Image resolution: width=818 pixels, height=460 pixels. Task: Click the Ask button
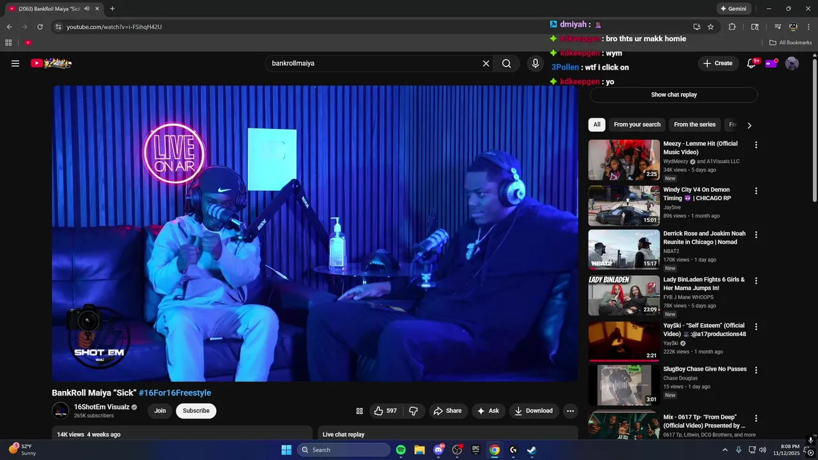(x=488, y=411)
